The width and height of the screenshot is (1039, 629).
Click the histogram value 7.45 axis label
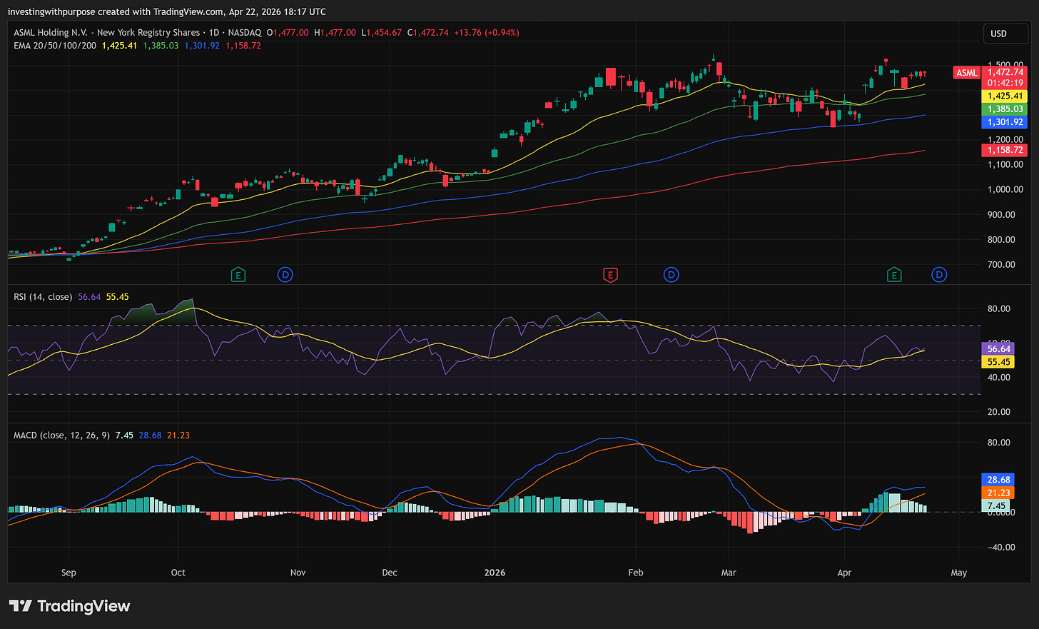tap(996, 505)
